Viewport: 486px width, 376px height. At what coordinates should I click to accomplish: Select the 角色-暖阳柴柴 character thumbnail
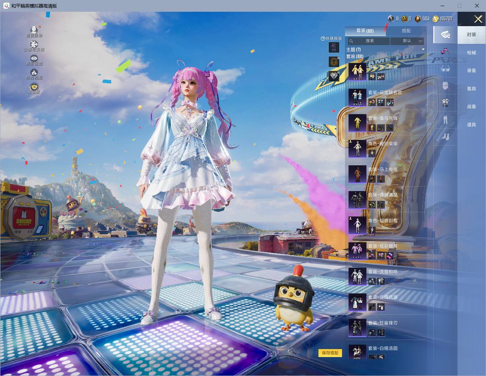pyautogui.click(x=357, y=149)
